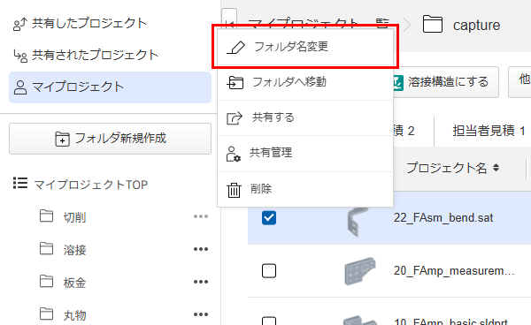Screen dimensions: 531x325
Task: Click the フォルダ新規作成 button
Action: [x=110, y=139]
